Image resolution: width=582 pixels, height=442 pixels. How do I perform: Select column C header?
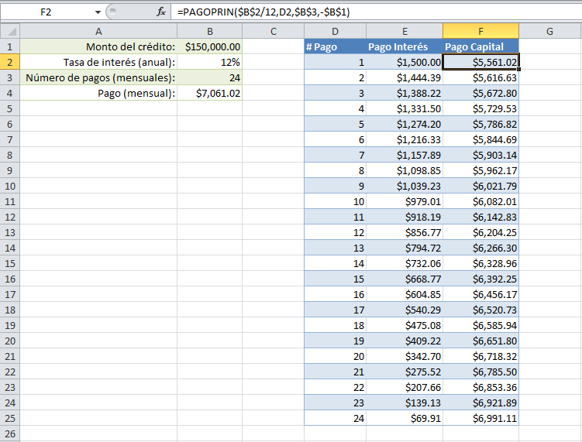(x=274, y=31)
